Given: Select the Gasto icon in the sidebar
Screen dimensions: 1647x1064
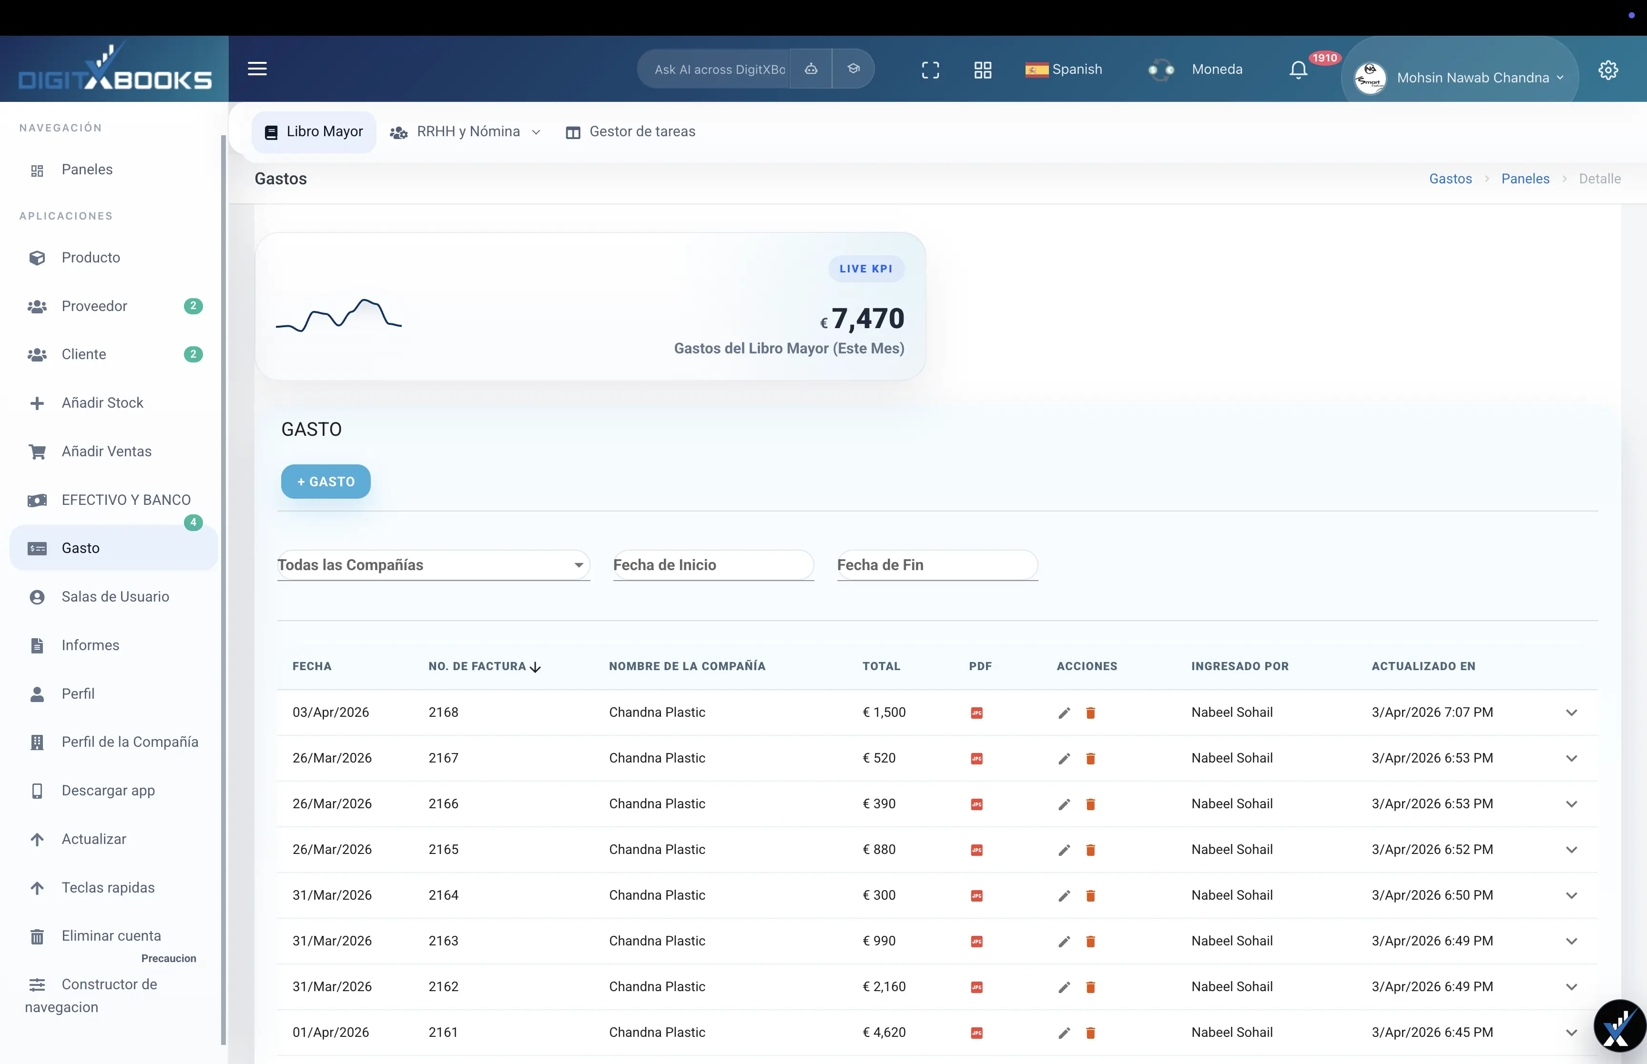Looking at the screenshot, I should tap(37, 548).
